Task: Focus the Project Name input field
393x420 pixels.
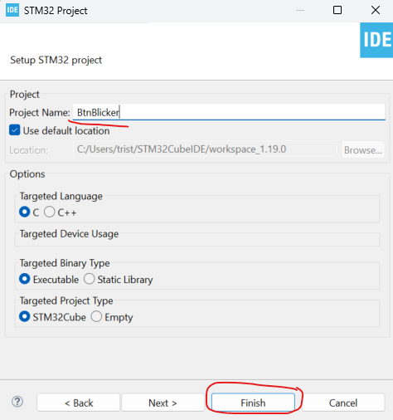Action: coord(229,112)
